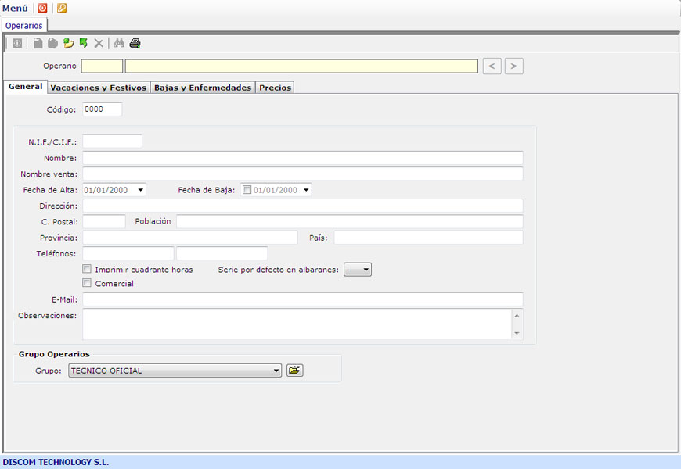Tick the Comercial checkbox

tap(87, 283)
